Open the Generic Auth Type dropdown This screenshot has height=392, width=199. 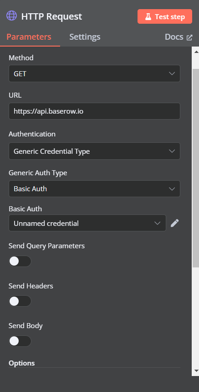tap(94, 189)
